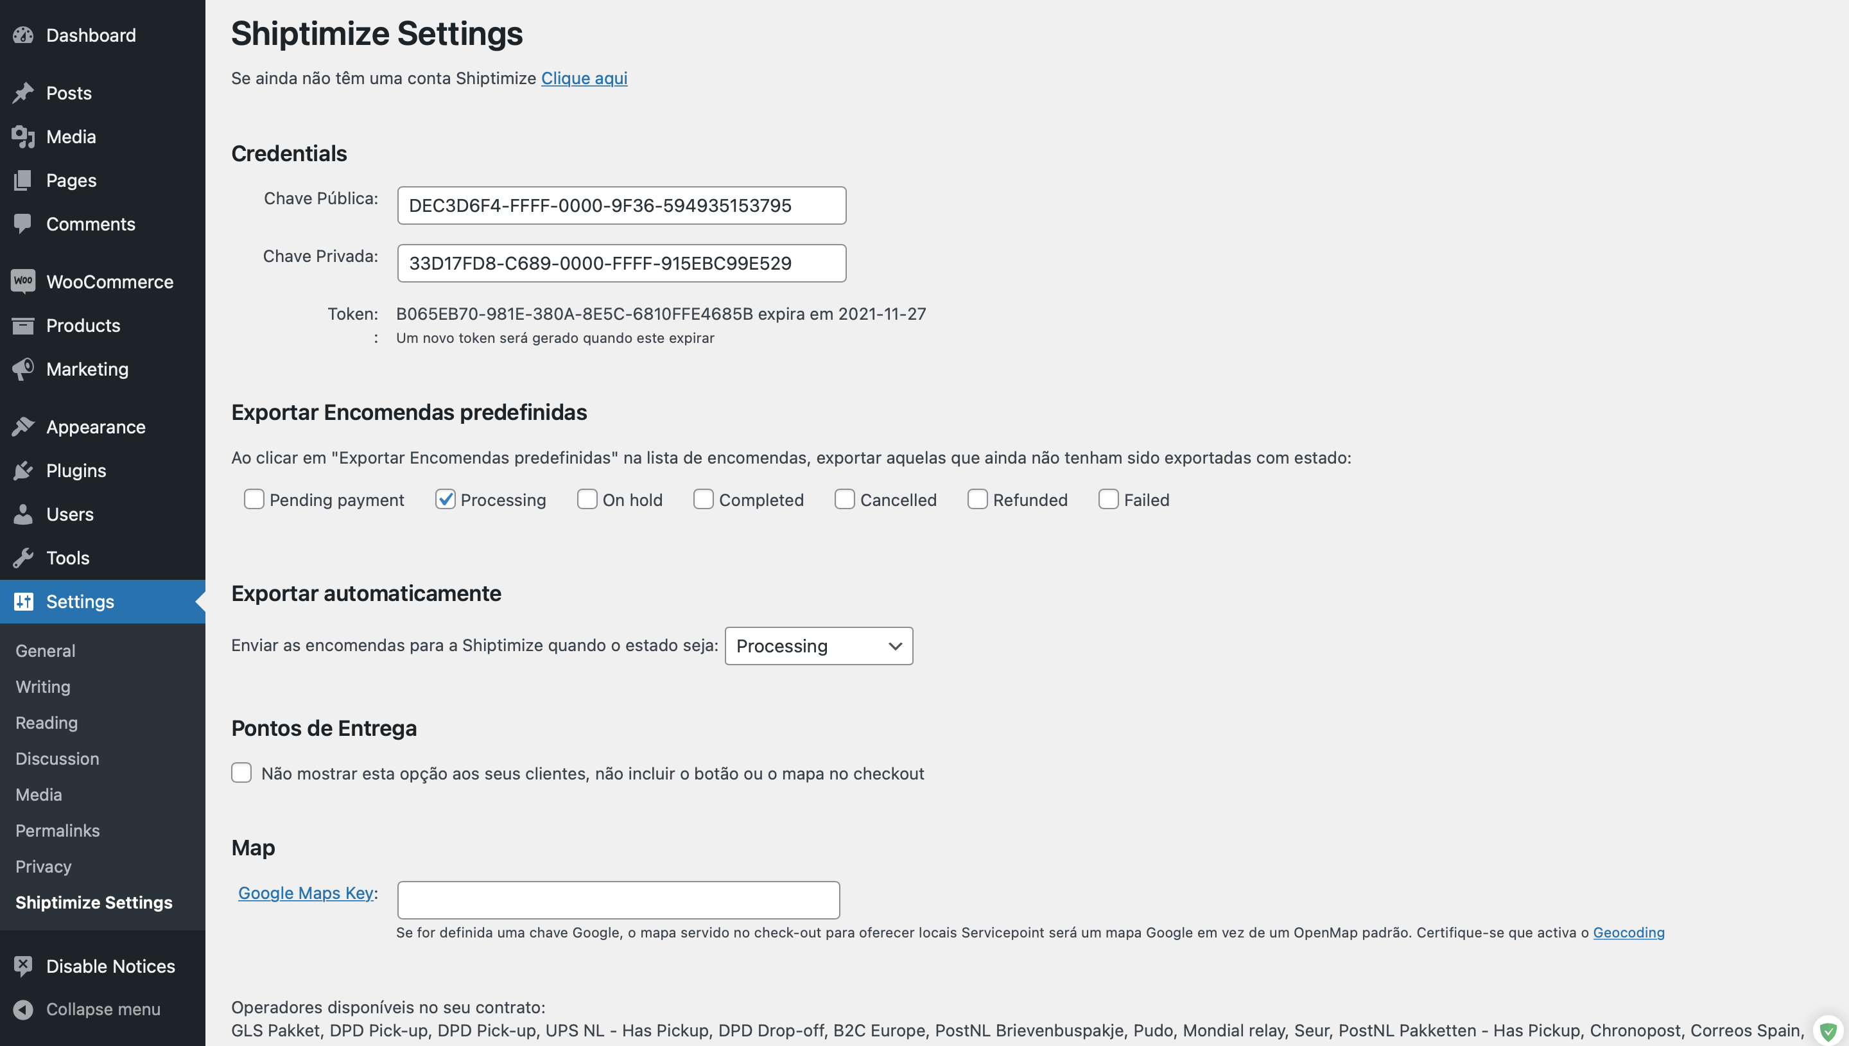This screenshot has width=1849, height=1046.
Task: Enable the Processing checkbox for exports
Action: (x=444, y=499)
